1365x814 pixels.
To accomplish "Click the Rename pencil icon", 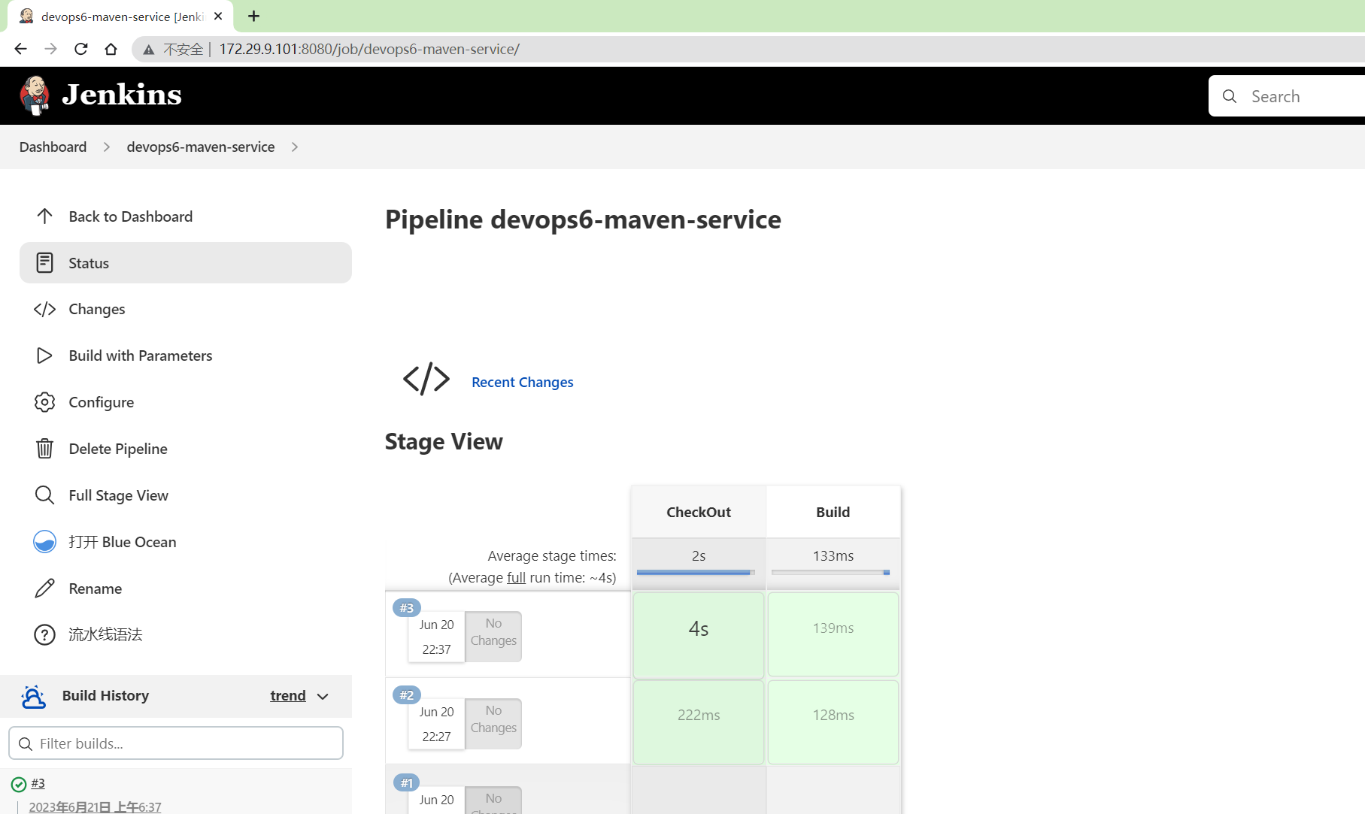I will point(44,589).
